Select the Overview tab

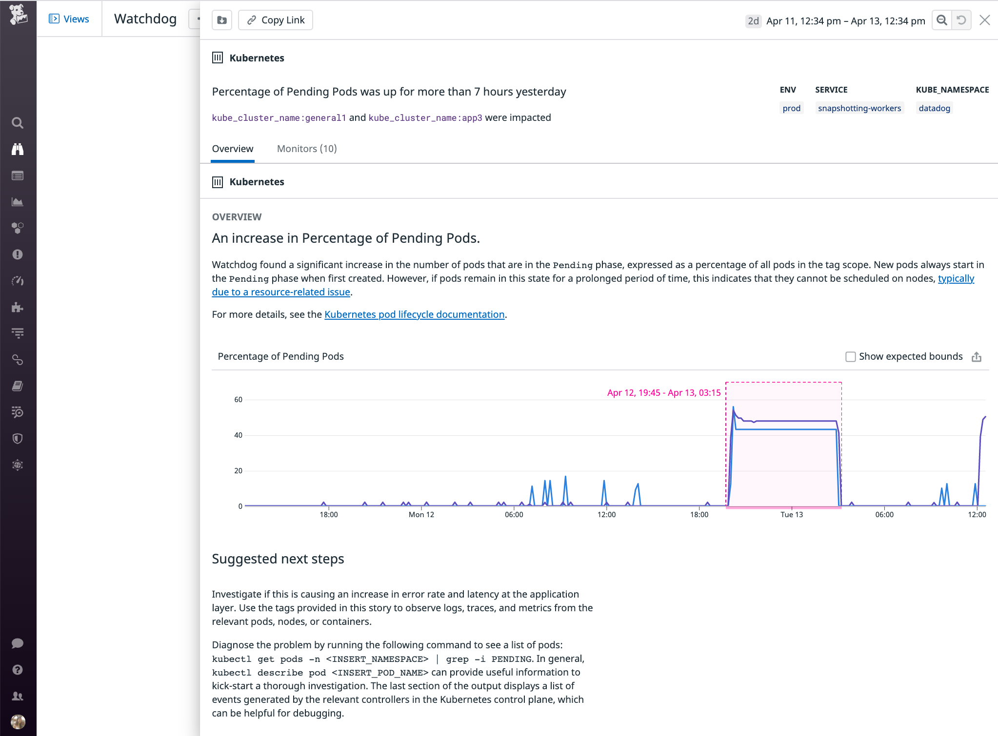233,149
